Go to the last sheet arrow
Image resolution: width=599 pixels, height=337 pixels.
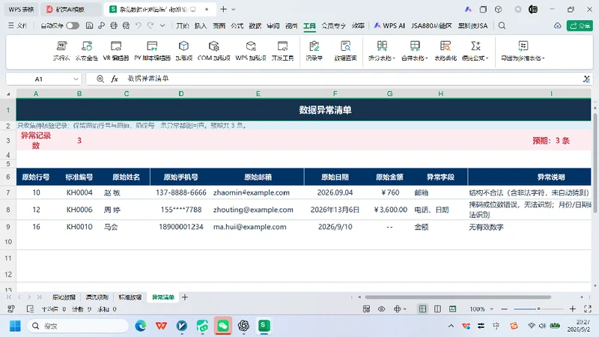tap(39, 297)
